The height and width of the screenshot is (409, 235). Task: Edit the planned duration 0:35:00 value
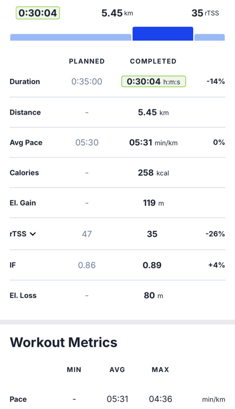pyautogui.click(x=87, y=81)
